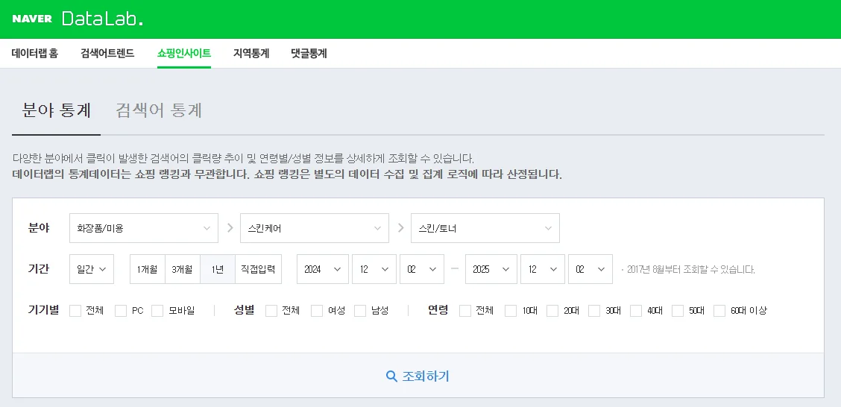The width and height of the screenshot is (841, 407).
Task: Expand the 화장품/미용 category dropdown
Action: point(144,228)
